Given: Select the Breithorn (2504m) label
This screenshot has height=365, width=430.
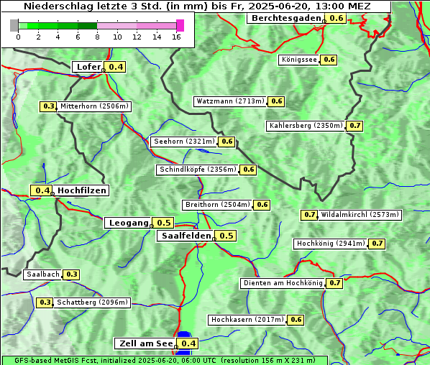Looking at the screenshot, I should tap(217, 205).
